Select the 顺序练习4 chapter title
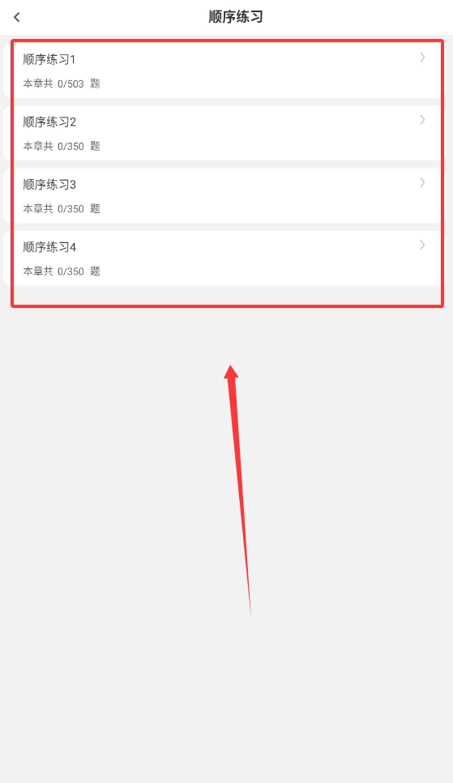Image resolution: width=453 pixels, height=783 pixels. pyautogui.click(x=49, y=246)
